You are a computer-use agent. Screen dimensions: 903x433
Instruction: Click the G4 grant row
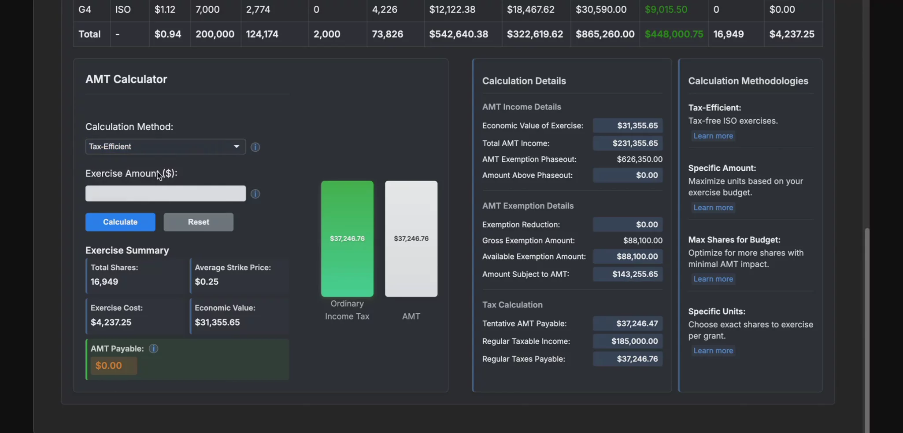447,10
